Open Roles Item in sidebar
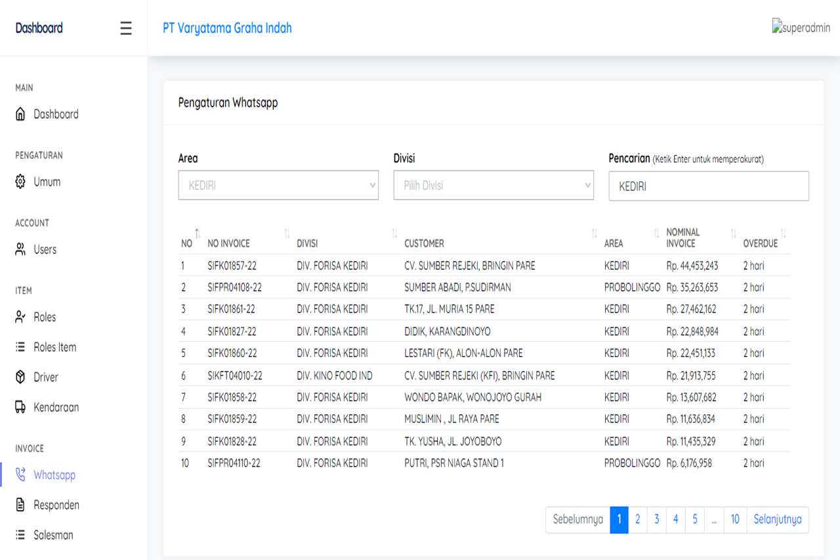The height and width of the screenshot is (560, 840). point(55,347)
